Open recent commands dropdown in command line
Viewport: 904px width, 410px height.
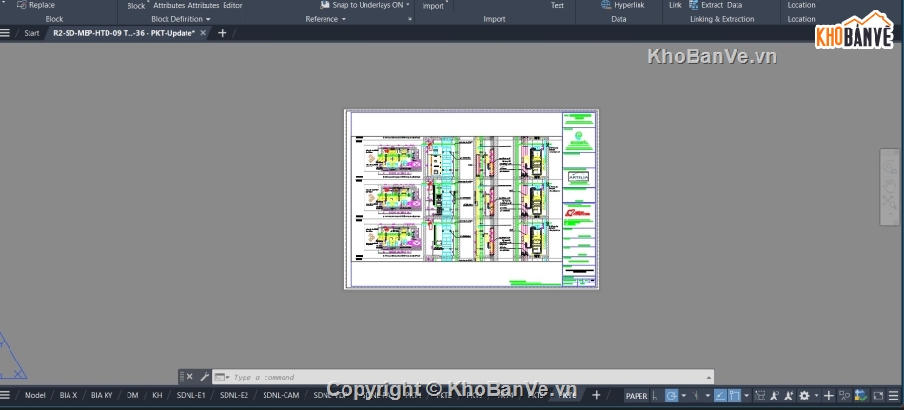click(222, 377)
